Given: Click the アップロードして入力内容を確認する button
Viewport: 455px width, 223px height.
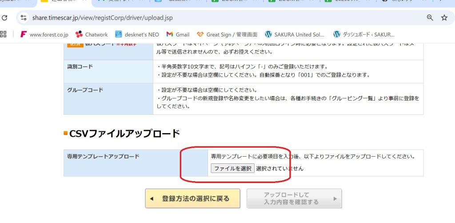Looking at the screenshot, I should click(x=294, y=199).
